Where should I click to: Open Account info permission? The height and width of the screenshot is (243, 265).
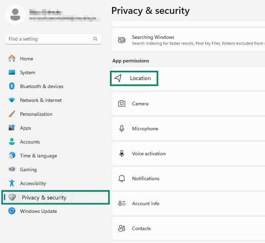point(188,203)
